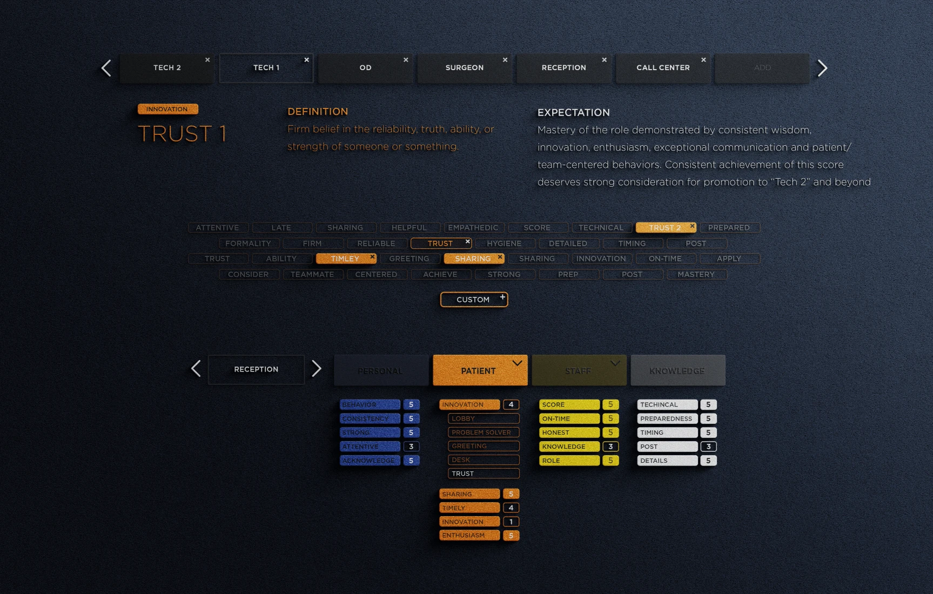The image size is (933, 594).
Task: Go to previous role tabs with left arrow
Action: coord(106,68)
